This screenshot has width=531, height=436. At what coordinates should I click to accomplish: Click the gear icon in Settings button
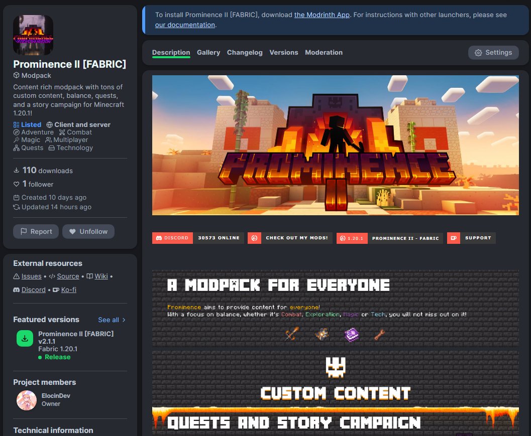coord(478,53)
